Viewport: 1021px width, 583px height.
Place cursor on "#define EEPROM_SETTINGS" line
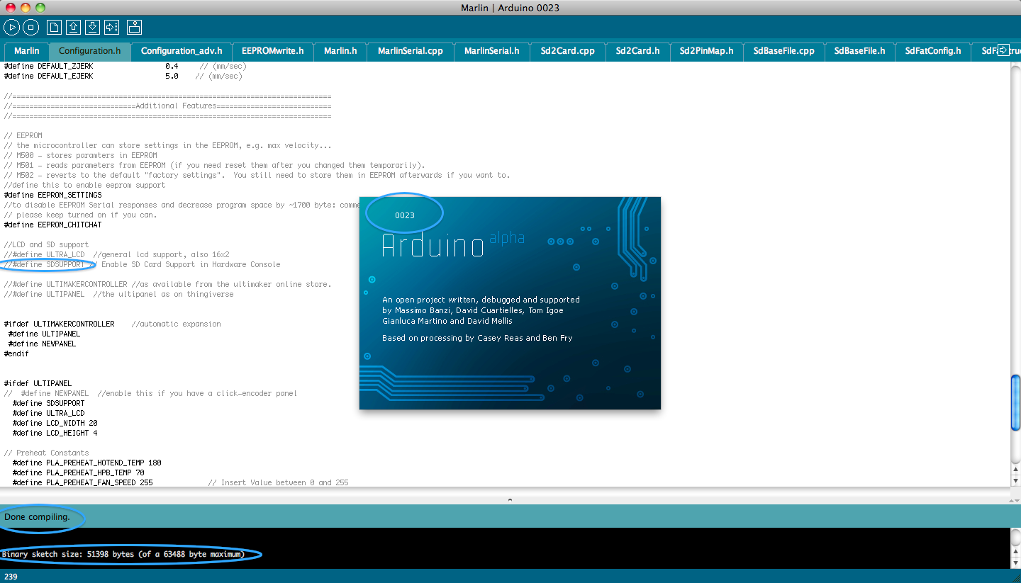53,195
